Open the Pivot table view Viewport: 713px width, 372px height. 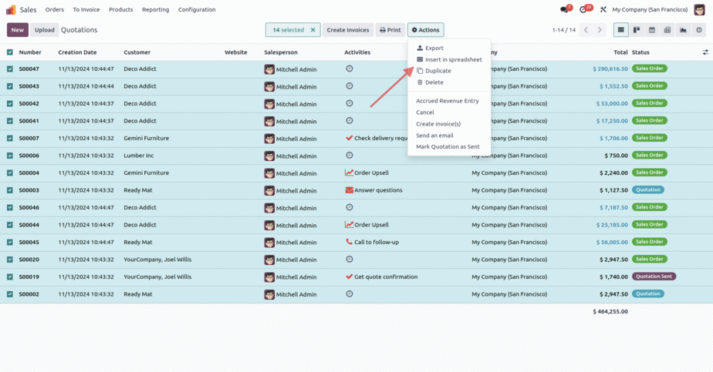tap(667, 30)
